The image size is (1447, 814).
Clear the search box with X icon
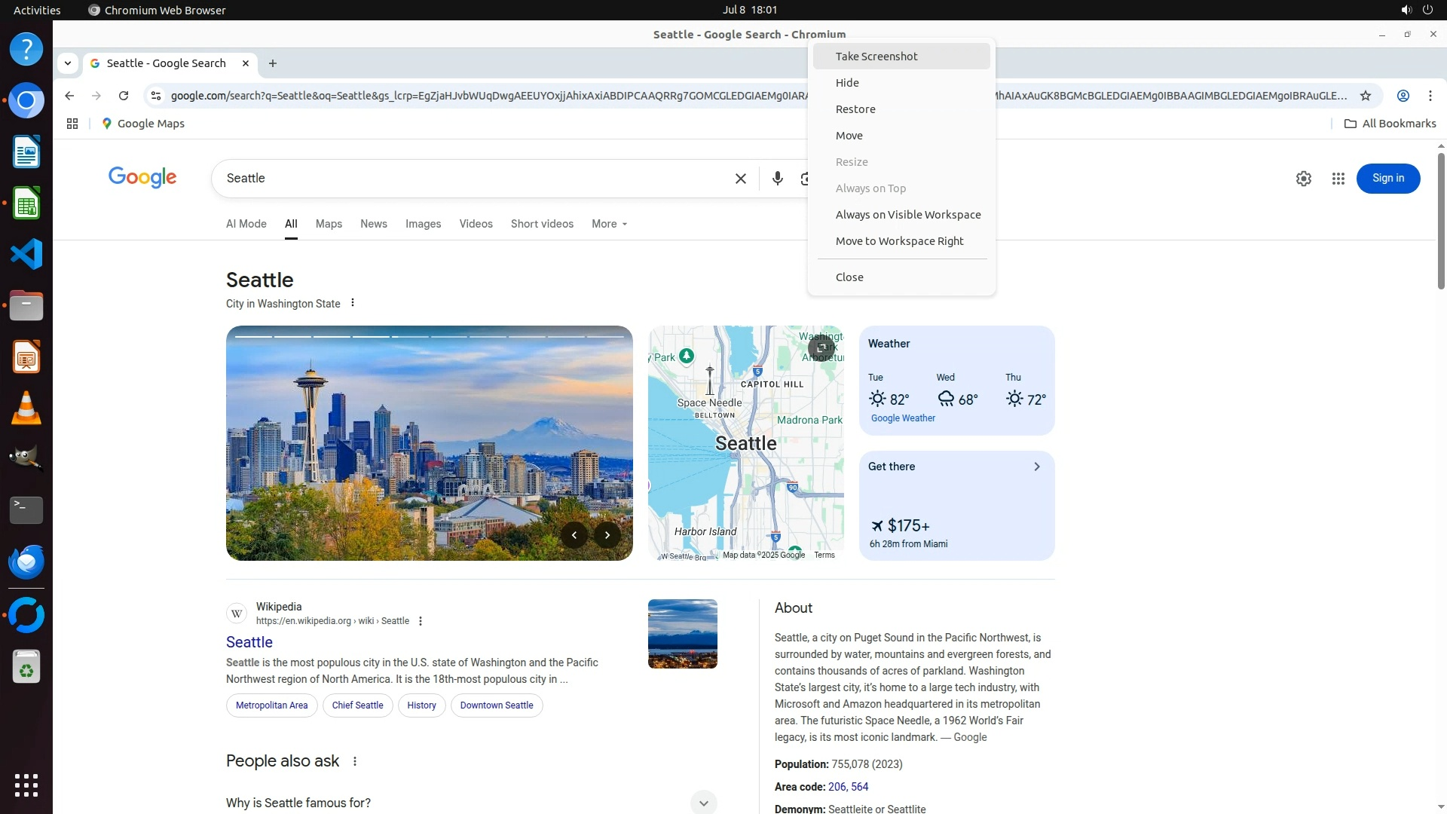pos(740,179)
